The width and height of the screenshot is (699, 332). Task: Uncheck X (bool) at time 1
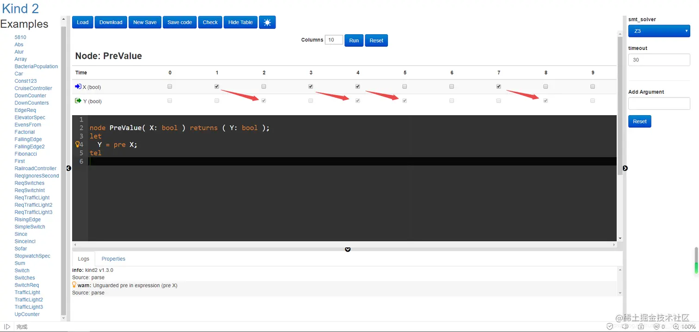pyautogui.click(x=217, y=86)
